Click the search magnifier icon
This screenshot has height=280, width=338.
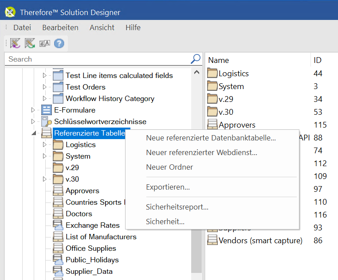pyautogui.click(x=196, y=59)
